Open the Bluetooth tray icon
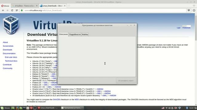197x110 pixels. pos(187,108)
